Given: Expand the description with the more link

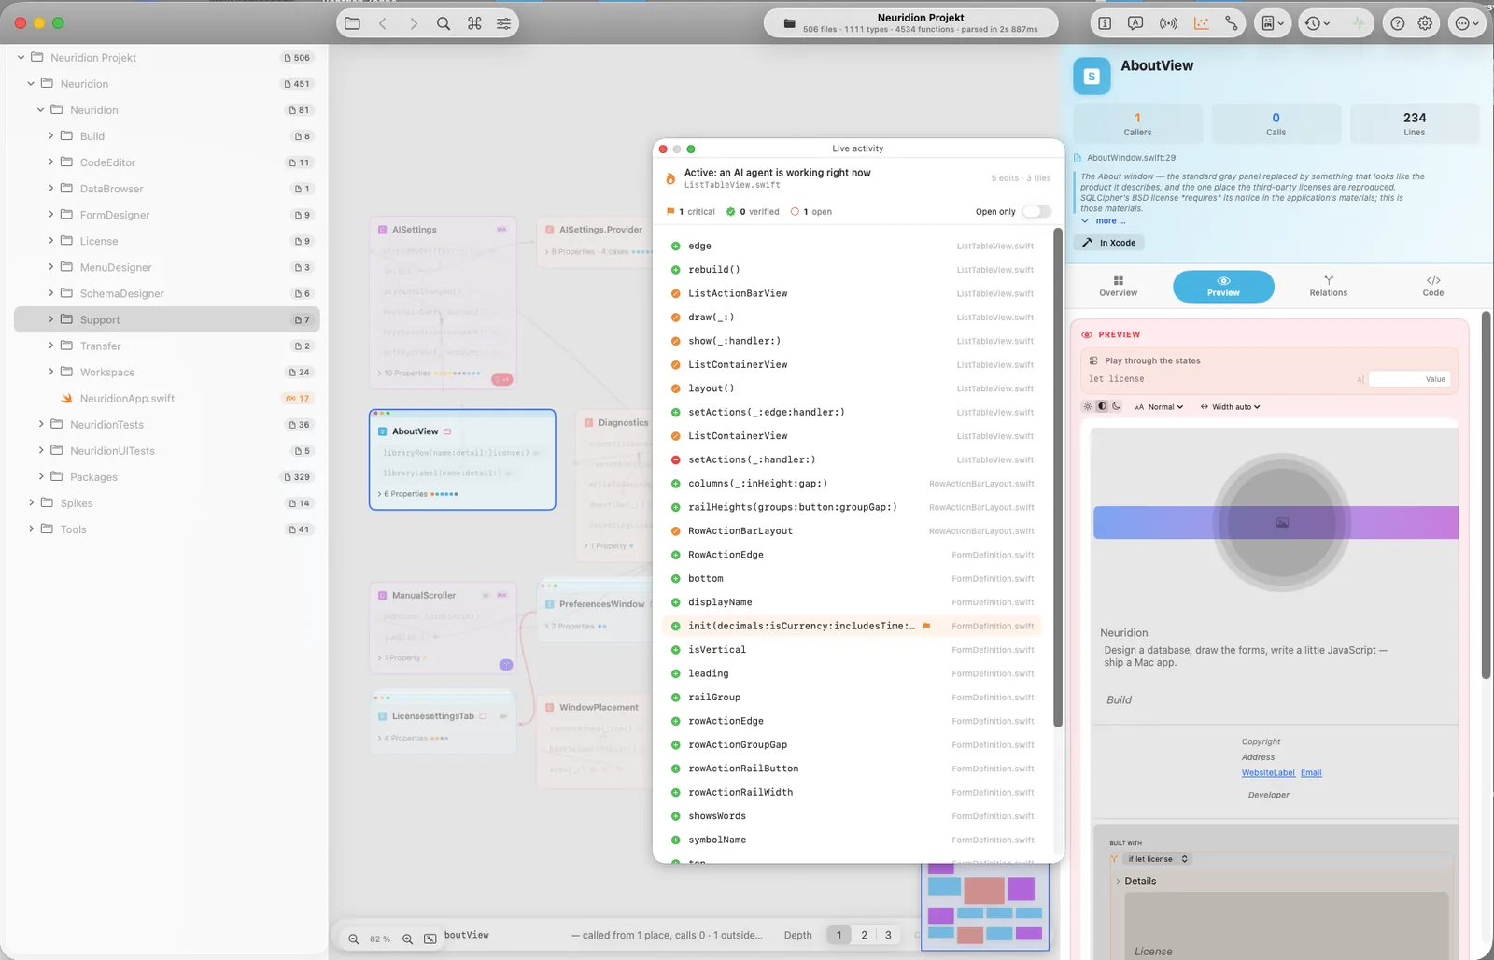Looking at the screenshot, I should pyautogui.click(x=1104, y=221).
